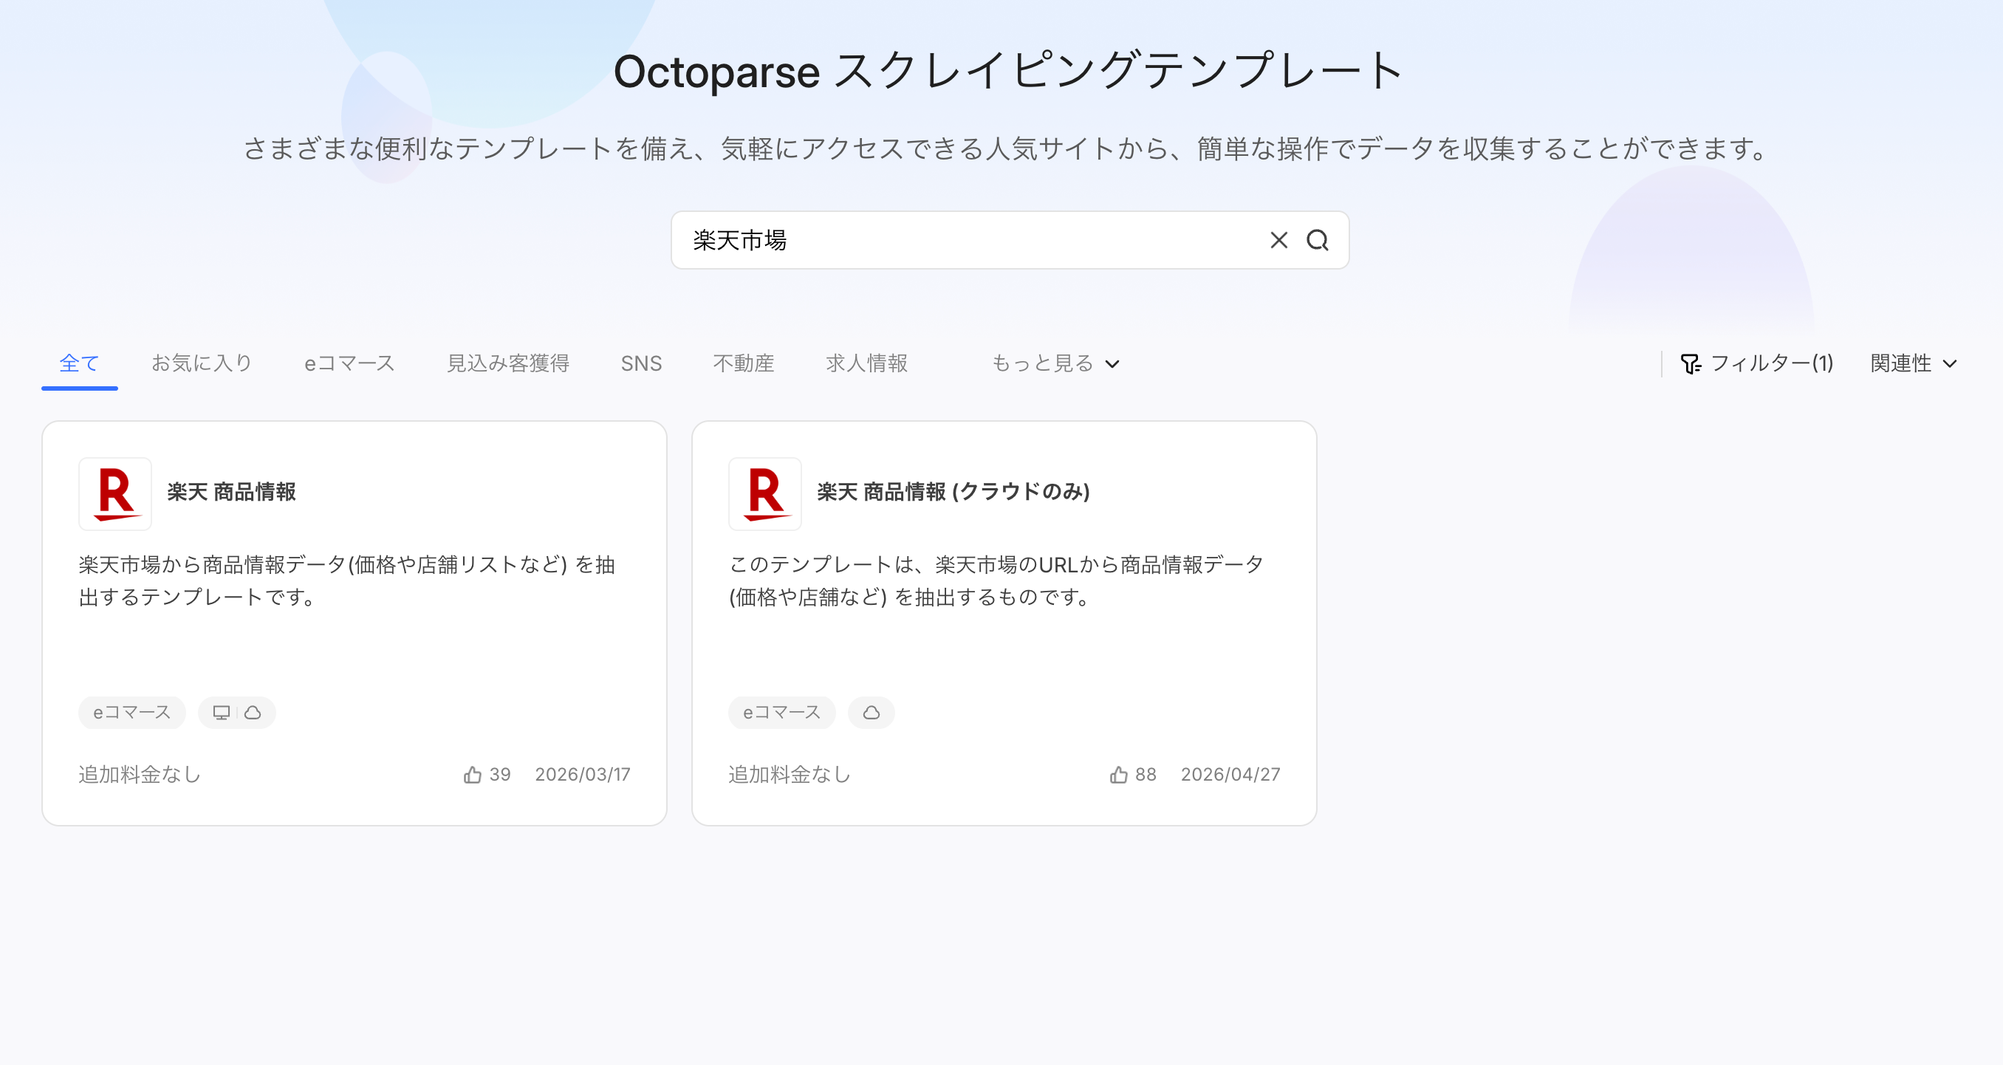Select the SNS tab
The image size is (2003, 1065).
(x=641, y=363)
